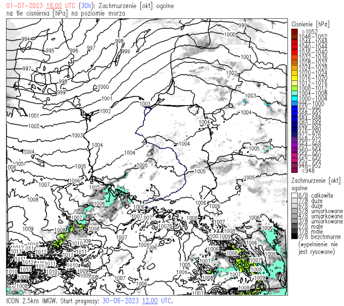
Task: Pick the 0/8 bezchmurne black swatch
Action: (x=294, y=237)
